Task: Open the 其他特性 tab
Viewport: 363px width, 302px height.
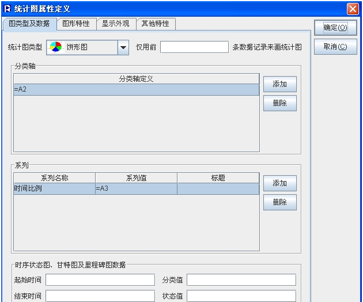Action: pyautogui.click(x=156, y=24)
